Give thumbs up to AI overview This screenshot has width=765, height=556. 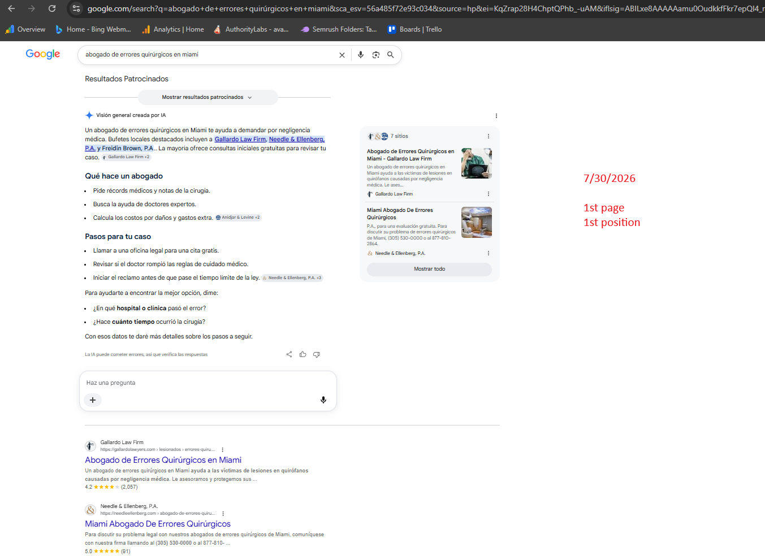[303, 354]
